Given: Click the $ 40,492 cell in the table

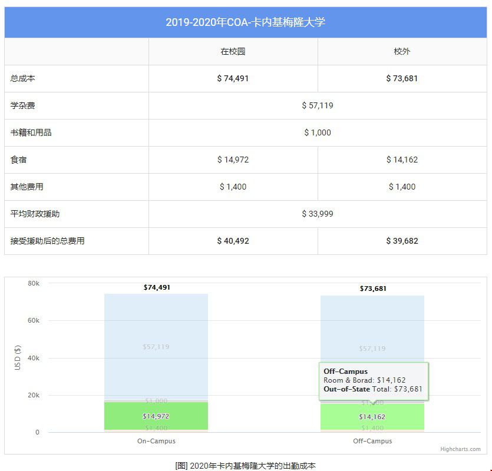Looking at the screenshot, I should (x=233, y=241).
